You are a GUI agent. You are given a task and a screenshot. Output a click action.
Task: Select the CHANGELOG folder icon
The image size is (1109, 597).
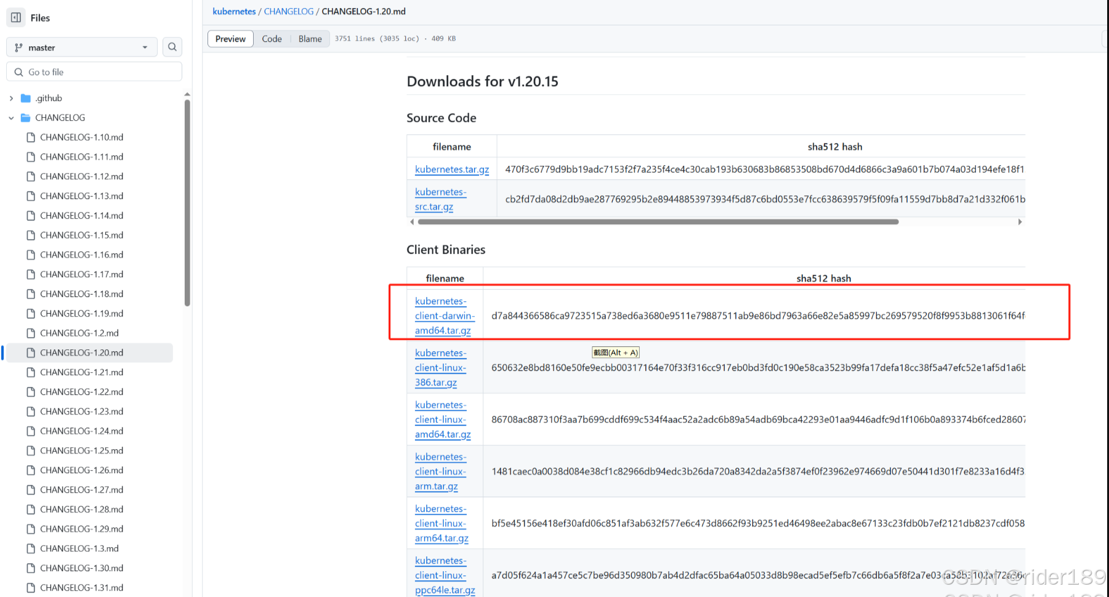coord(26,118)
